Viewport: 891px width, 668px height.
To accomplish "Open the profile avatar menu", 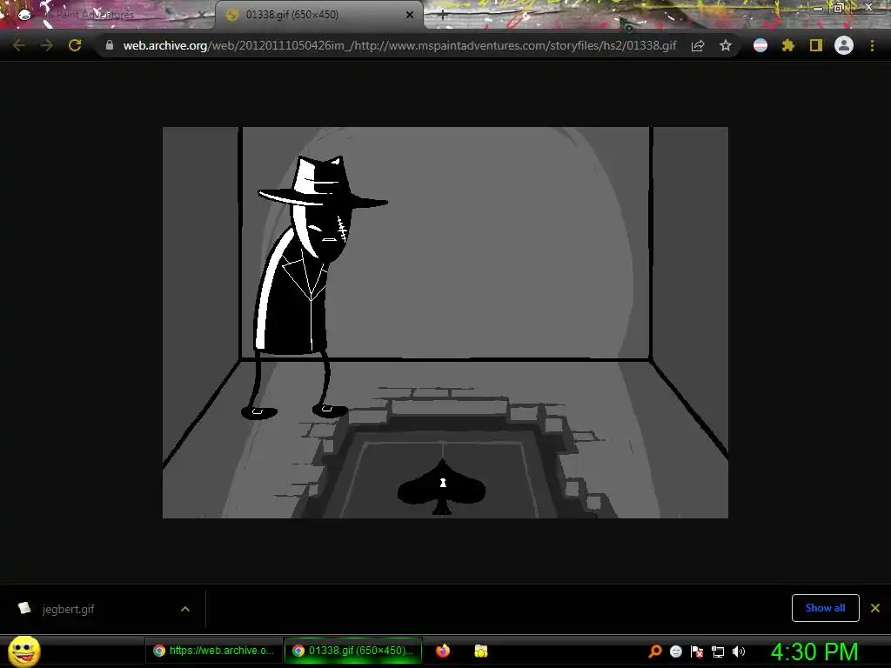I will coord(844,45).
